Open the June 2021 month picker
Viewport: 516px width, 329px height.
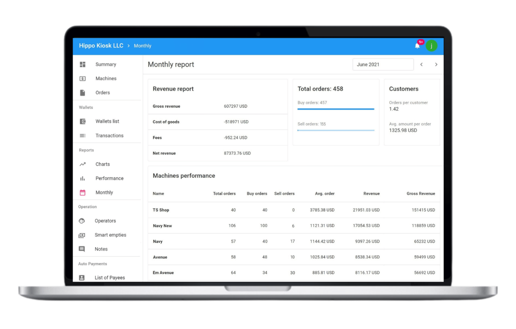coord(383,65)
